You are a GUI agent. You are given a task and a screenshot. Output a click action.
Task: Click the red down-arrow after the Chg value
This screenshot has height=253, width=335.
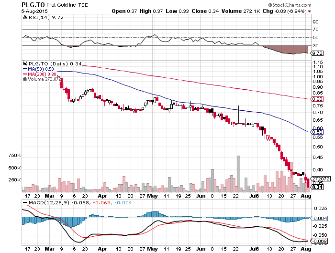[309, 11]
